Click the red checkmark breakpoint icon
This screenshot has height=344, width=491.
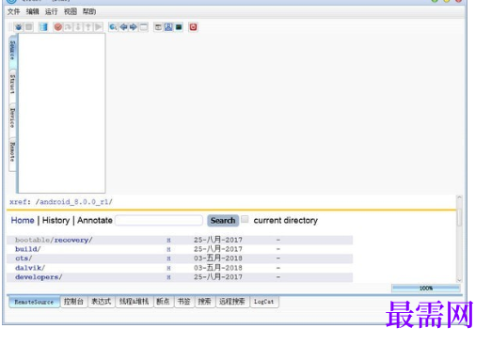[58, 27]
